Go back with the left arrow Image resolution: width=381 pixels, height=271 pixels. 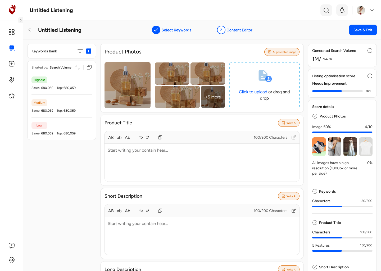click(31, 30)
